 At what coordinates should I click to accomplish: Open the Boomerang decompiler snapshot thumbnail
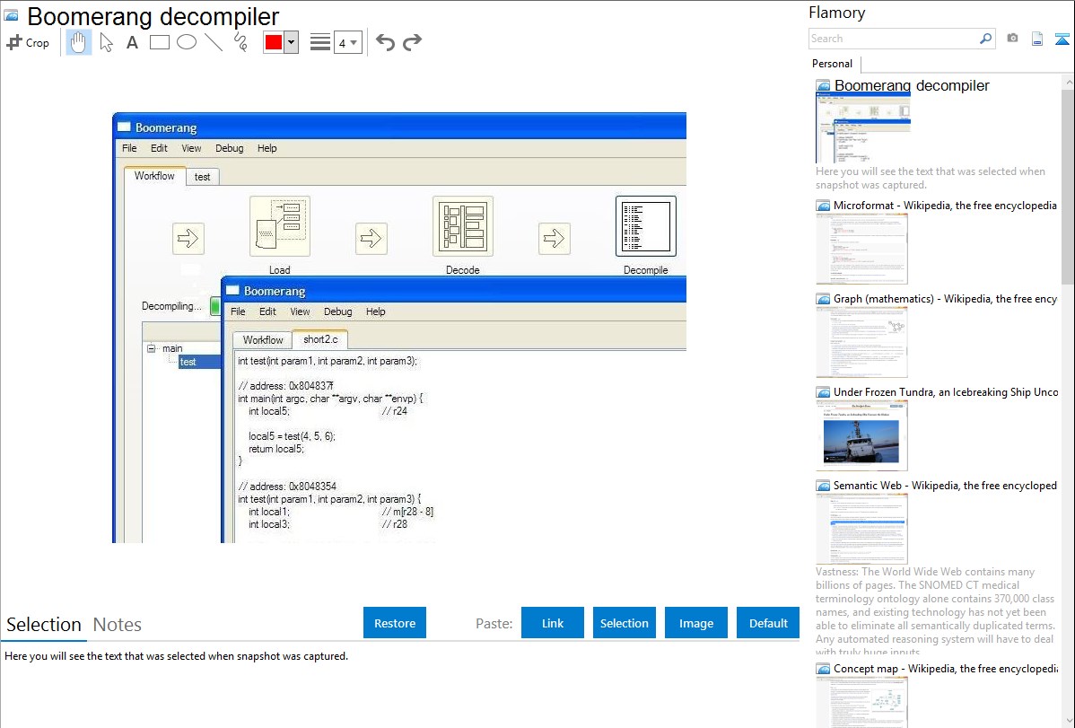(x=862, y=127)
